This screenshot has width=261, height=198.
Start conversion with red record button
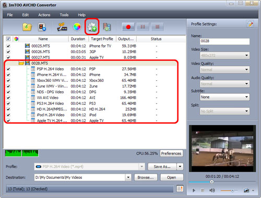pyautogui.click(x=128, y=27)
